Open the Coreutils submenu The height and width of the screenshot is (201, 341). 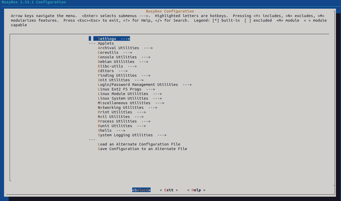click(x=115, y=52)
